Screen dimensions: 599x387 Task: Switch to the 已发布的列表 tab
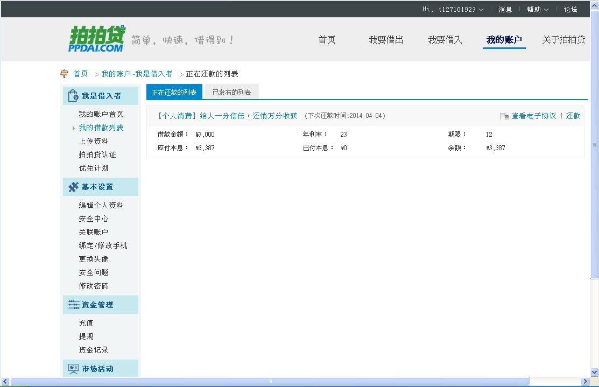(x=231, y=92)
